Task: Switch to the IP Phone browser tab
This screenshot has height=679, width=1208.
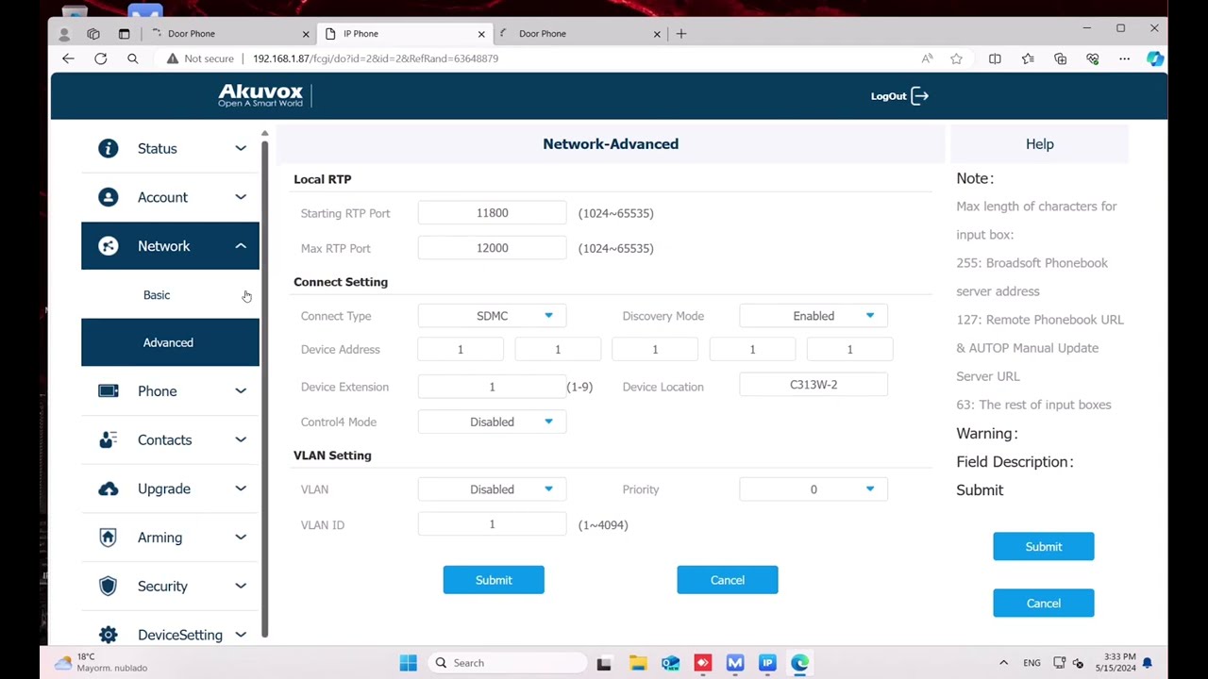Action: pyautogui.click(x=406, y=34)
